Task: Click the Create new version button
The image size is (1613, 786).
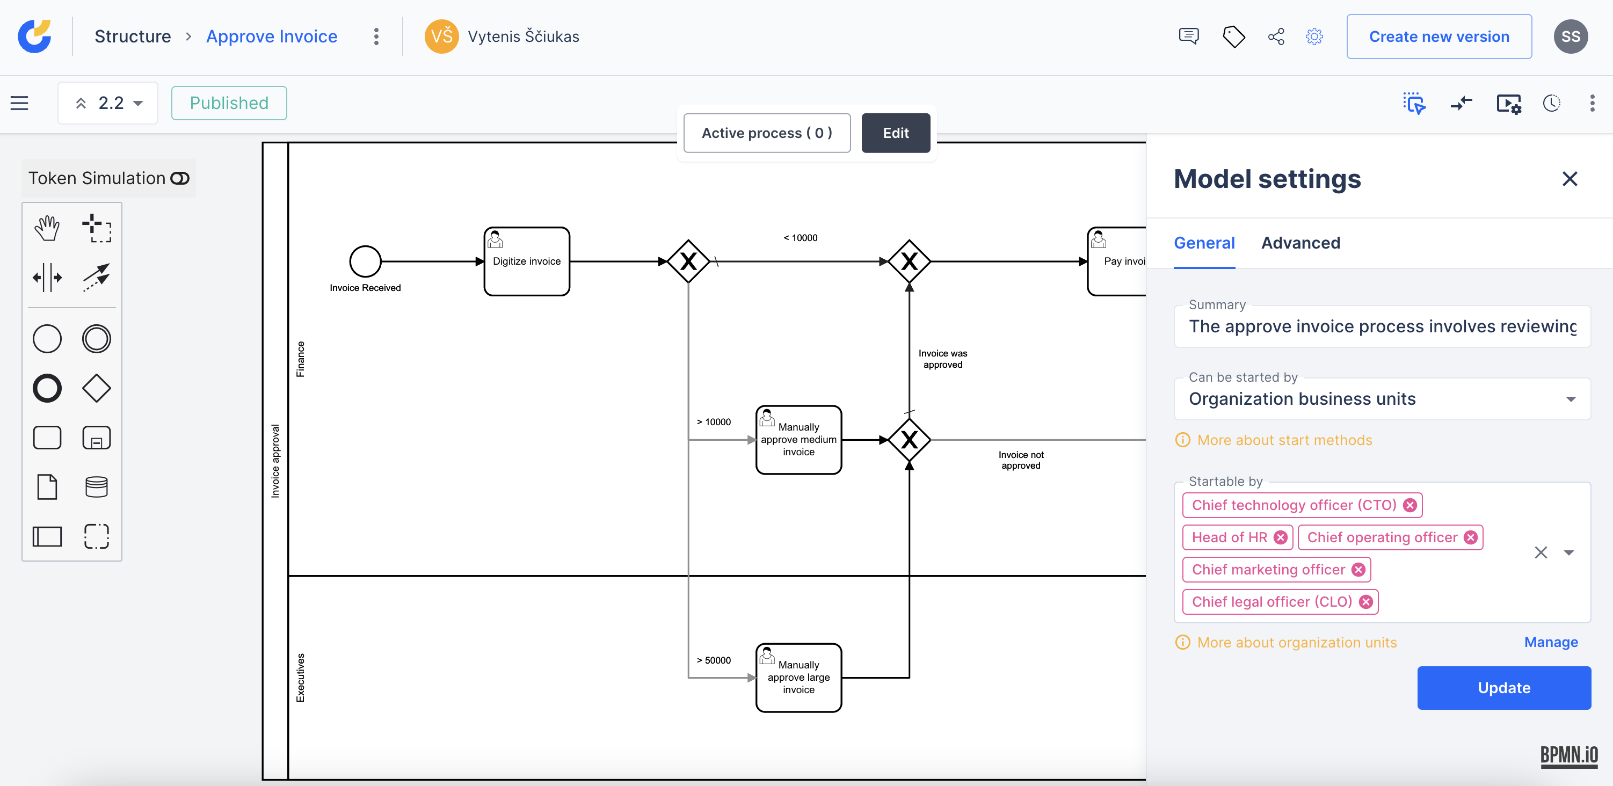Action: coord(1439,37)
